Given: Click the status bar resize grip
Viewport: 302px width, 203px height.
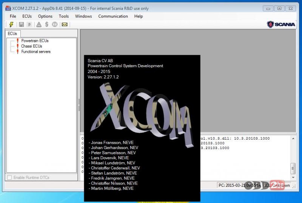Looking at the screenshot, I should (x=294, y=186).
